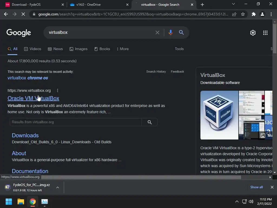Open the VirtualBox logo thumbnail
277x208 pixels.
pos(219,115)
